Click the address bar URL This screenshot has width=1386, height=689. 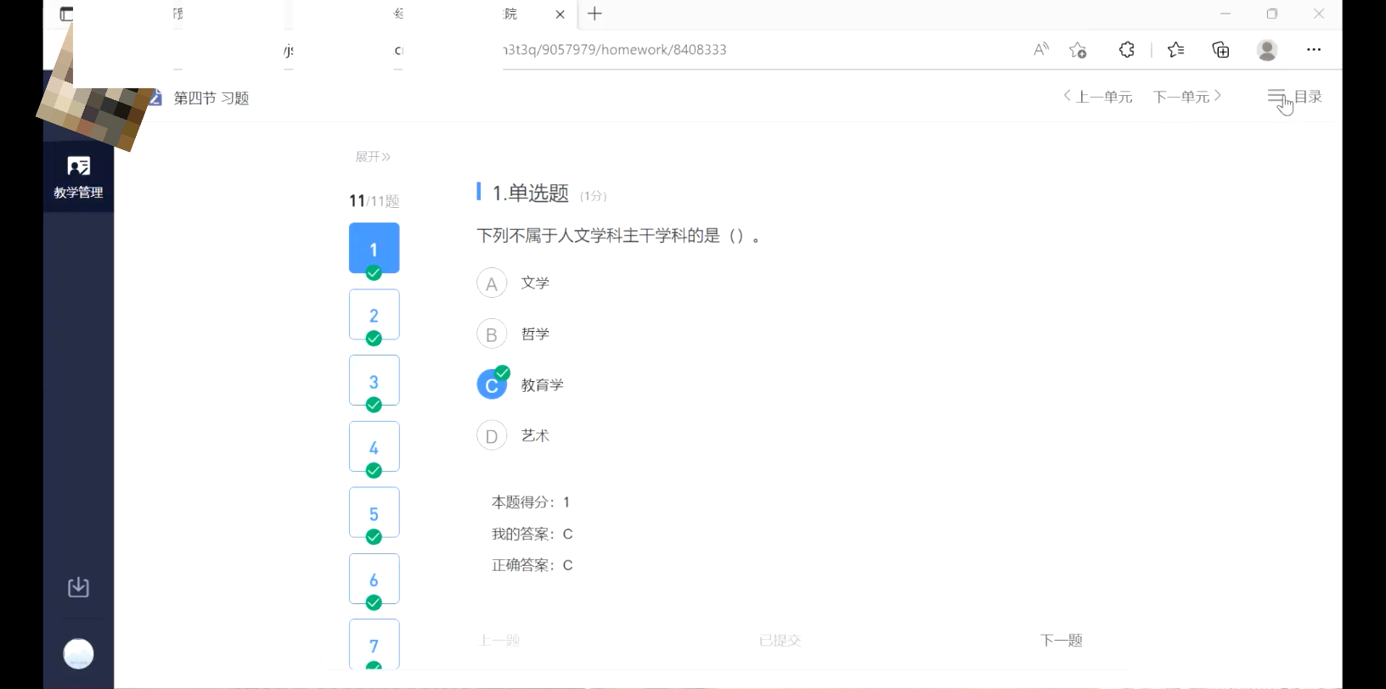point(616,49)
